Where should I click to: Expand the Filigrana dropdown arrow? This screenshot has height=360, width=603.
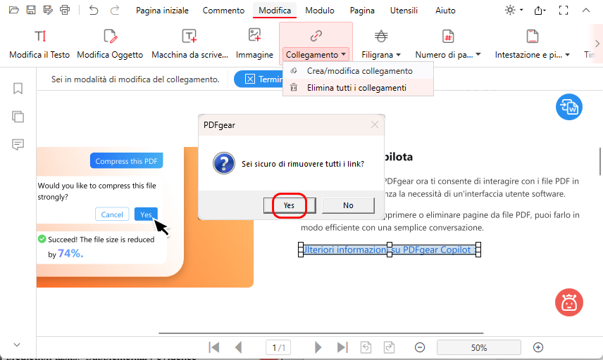399,55
